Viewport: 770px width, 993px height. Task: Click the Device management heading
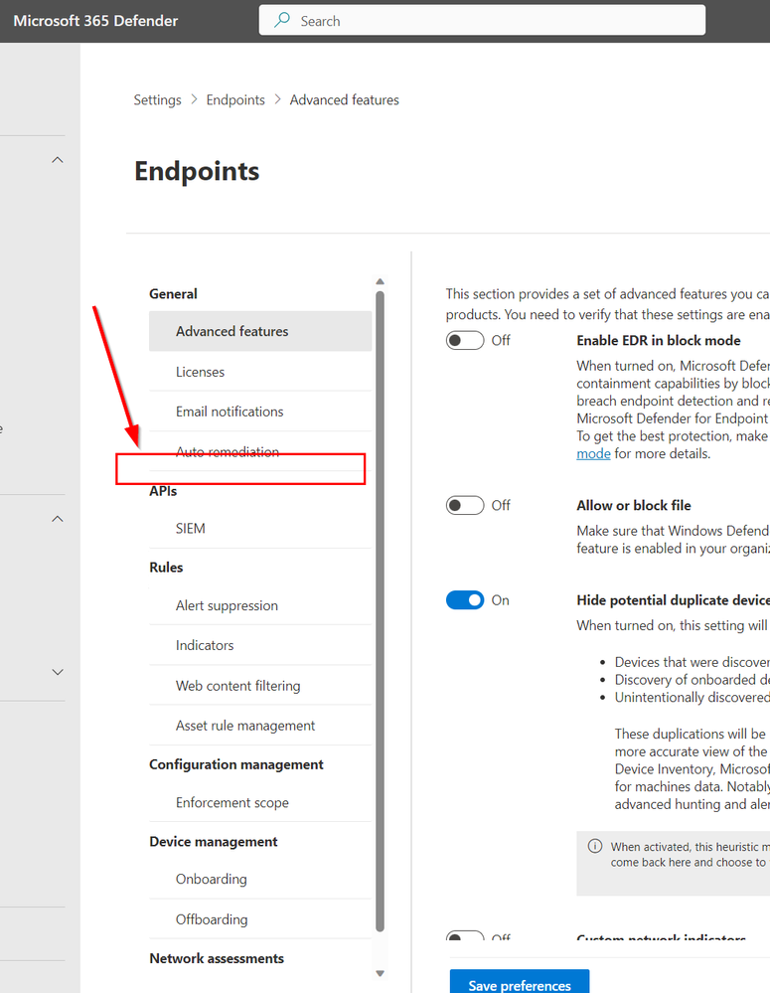[x=214, y=842]
